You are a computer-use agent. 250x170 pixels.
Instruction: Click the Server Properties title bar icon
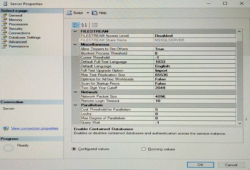pos(5,4)
